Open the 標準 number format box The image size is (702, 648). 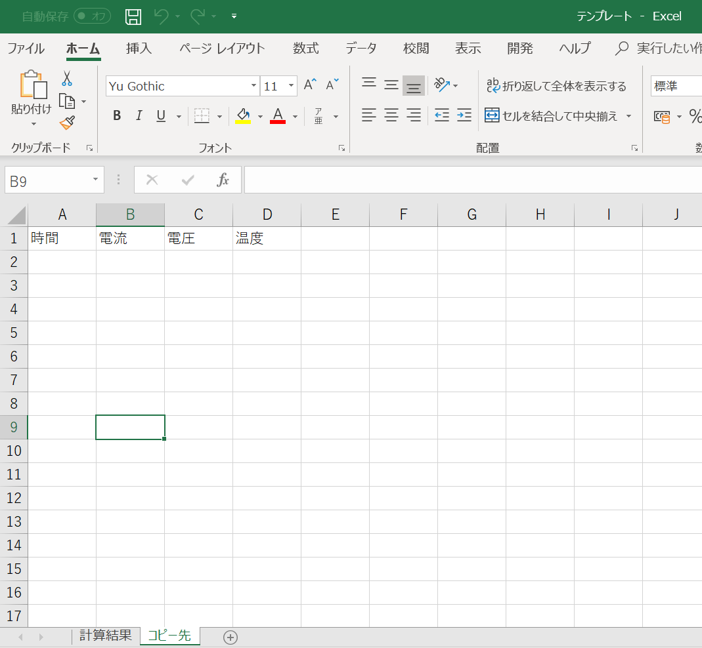(x=676, y=85)
